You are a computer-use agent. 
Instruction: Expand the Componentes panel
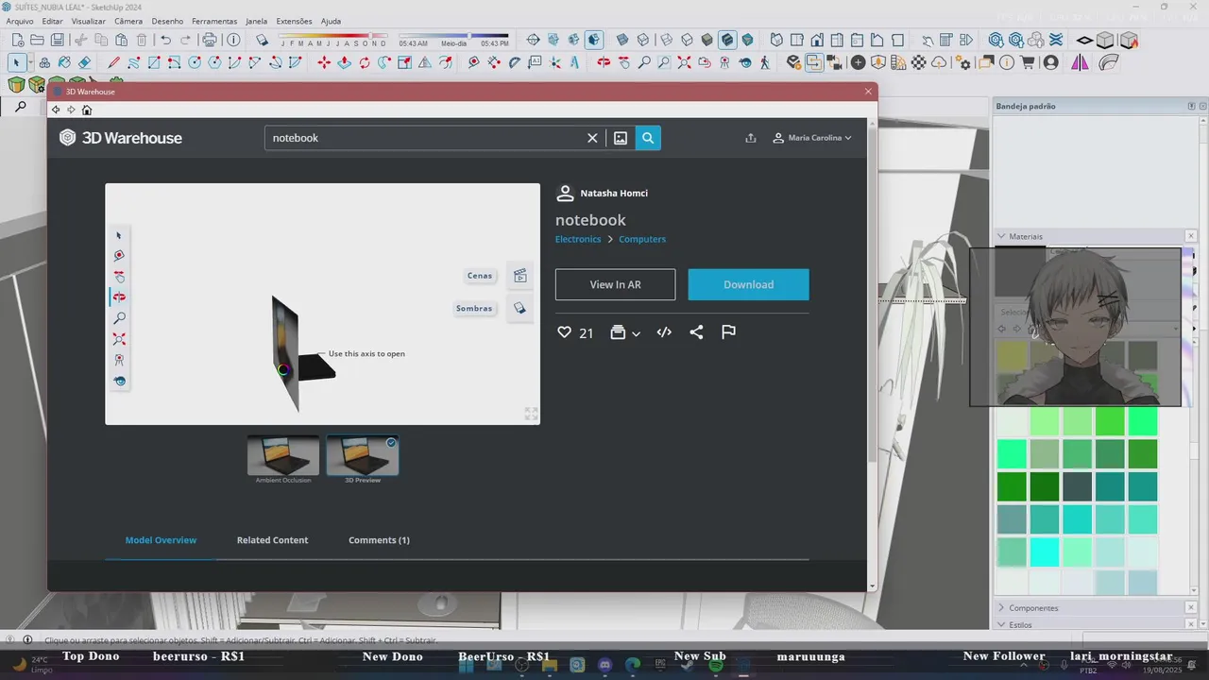1001,608
